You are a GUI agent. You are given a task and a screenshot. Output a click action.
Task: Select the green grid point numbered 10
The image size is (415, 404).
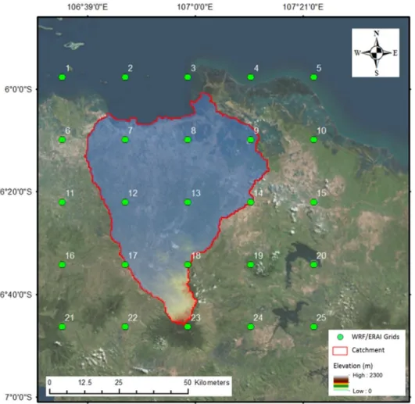[313, 139]
